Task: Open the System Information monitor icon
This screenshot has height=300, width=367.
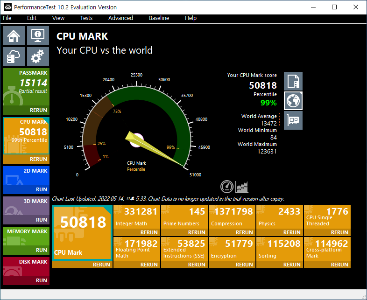Action: pos(38,35)
